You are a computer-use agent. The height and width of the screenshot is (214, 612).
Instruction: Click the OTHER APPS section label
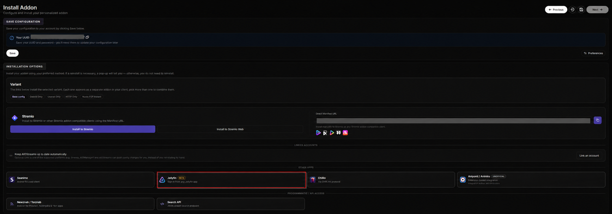click(x=306, y=167)
